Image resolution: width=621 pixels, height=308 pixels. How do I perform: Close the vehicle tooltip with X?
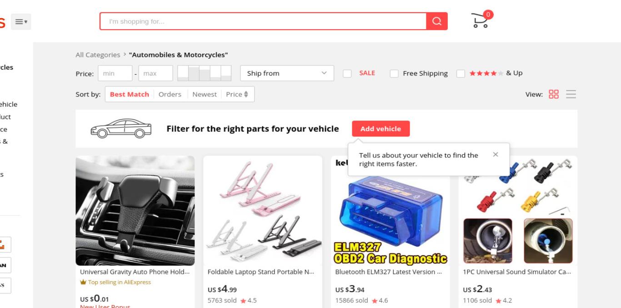496,155
